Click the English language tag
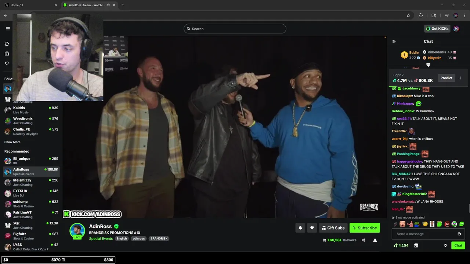The width and height of the screenshot is (470, 264). point(122,239)
